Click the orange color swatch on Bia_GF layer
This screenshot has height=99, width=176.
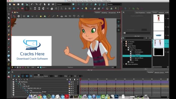pyautogui.click(x=69, y=86)
